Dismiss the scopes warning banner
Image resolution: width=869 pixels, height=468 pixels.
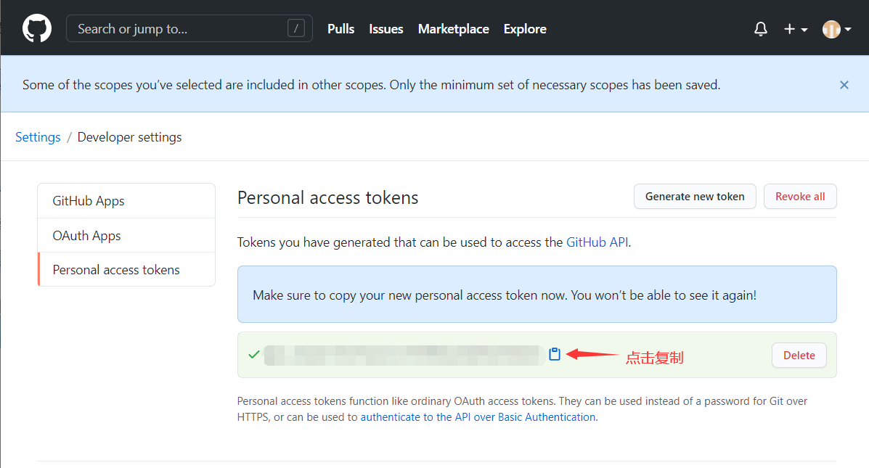(844, 85)
